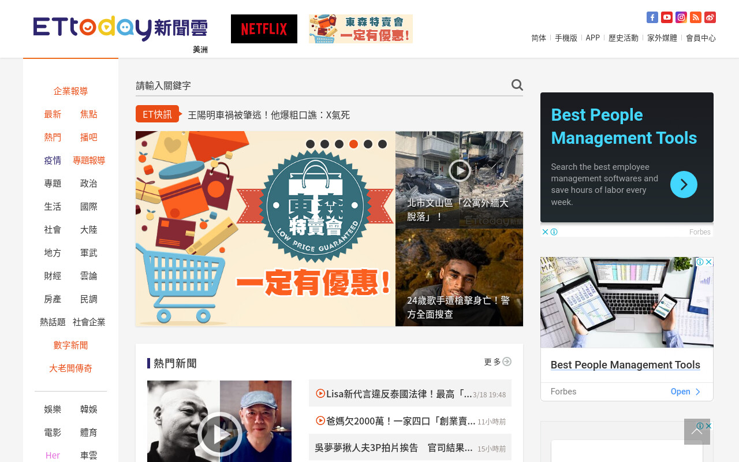Open 會員中心 link
Image resolution: width=739 pixels, height=462 pixels.
tap(701, 38)
